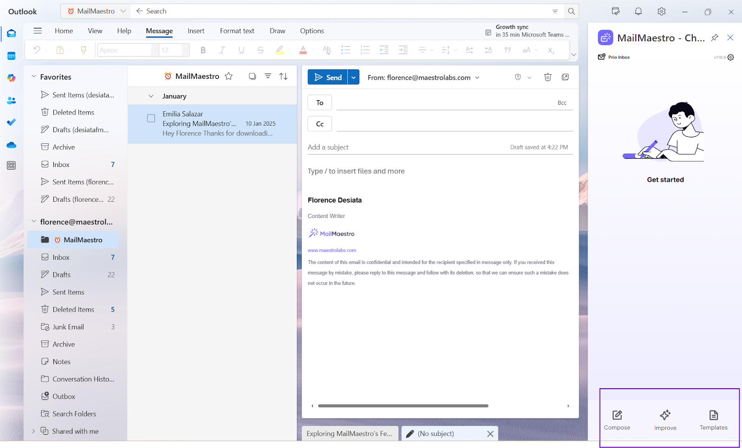Open the font name Aptos dropdown
Viewport: 742px width, 448px height.
tap(154, 50)
